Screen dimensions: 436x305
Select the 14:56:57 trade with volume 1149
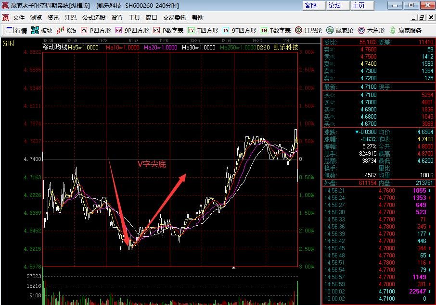pyautogui.click(x=378, y=277)
